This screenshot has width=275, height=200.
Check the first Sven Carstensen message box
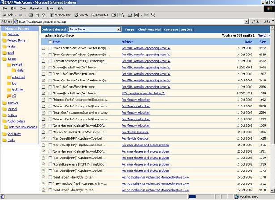(x=50, y=48)
